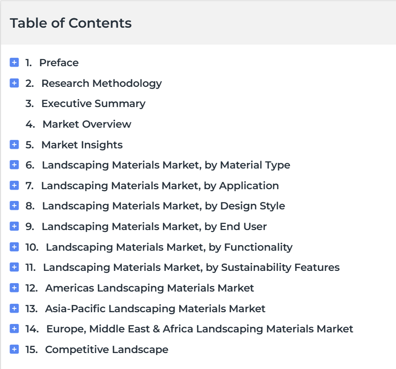Expand chapter 10 by Functionality plus icon

point(14,247)
